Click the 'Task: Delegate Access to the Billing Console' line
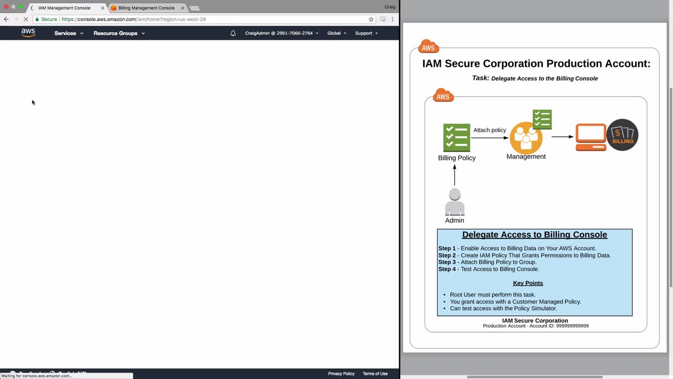Viewport: 673px width, 379px height. (535, 78)
